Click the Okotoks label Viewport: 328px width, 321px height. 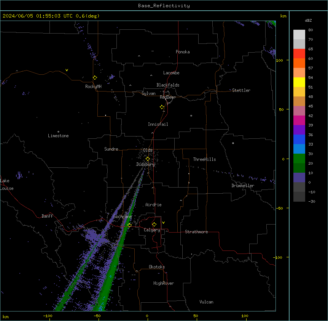[x=157, y=267]
